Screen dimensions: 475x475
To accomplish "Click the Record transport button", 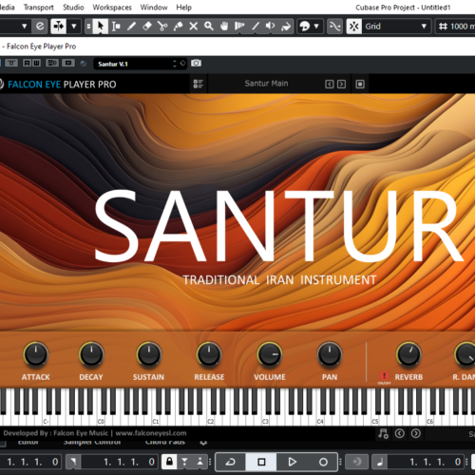I will point(323,462).
